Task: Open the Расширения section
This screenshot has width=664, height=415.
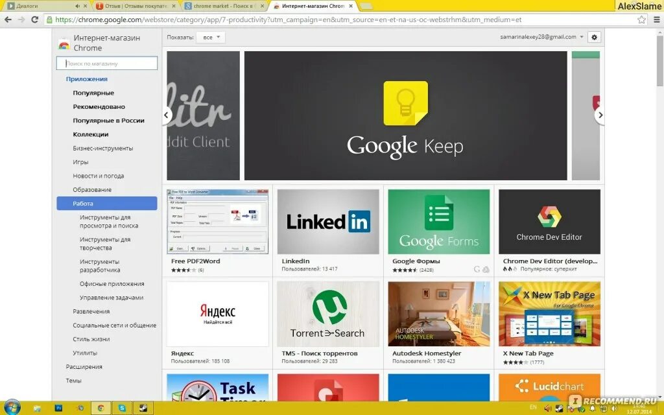Action: point(84,367)
